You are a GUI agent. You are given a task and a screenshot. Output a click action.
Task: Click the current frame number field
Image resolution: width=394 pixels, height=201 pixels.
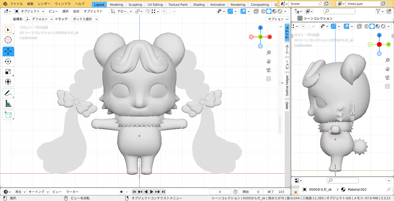[x=220, y=192]
